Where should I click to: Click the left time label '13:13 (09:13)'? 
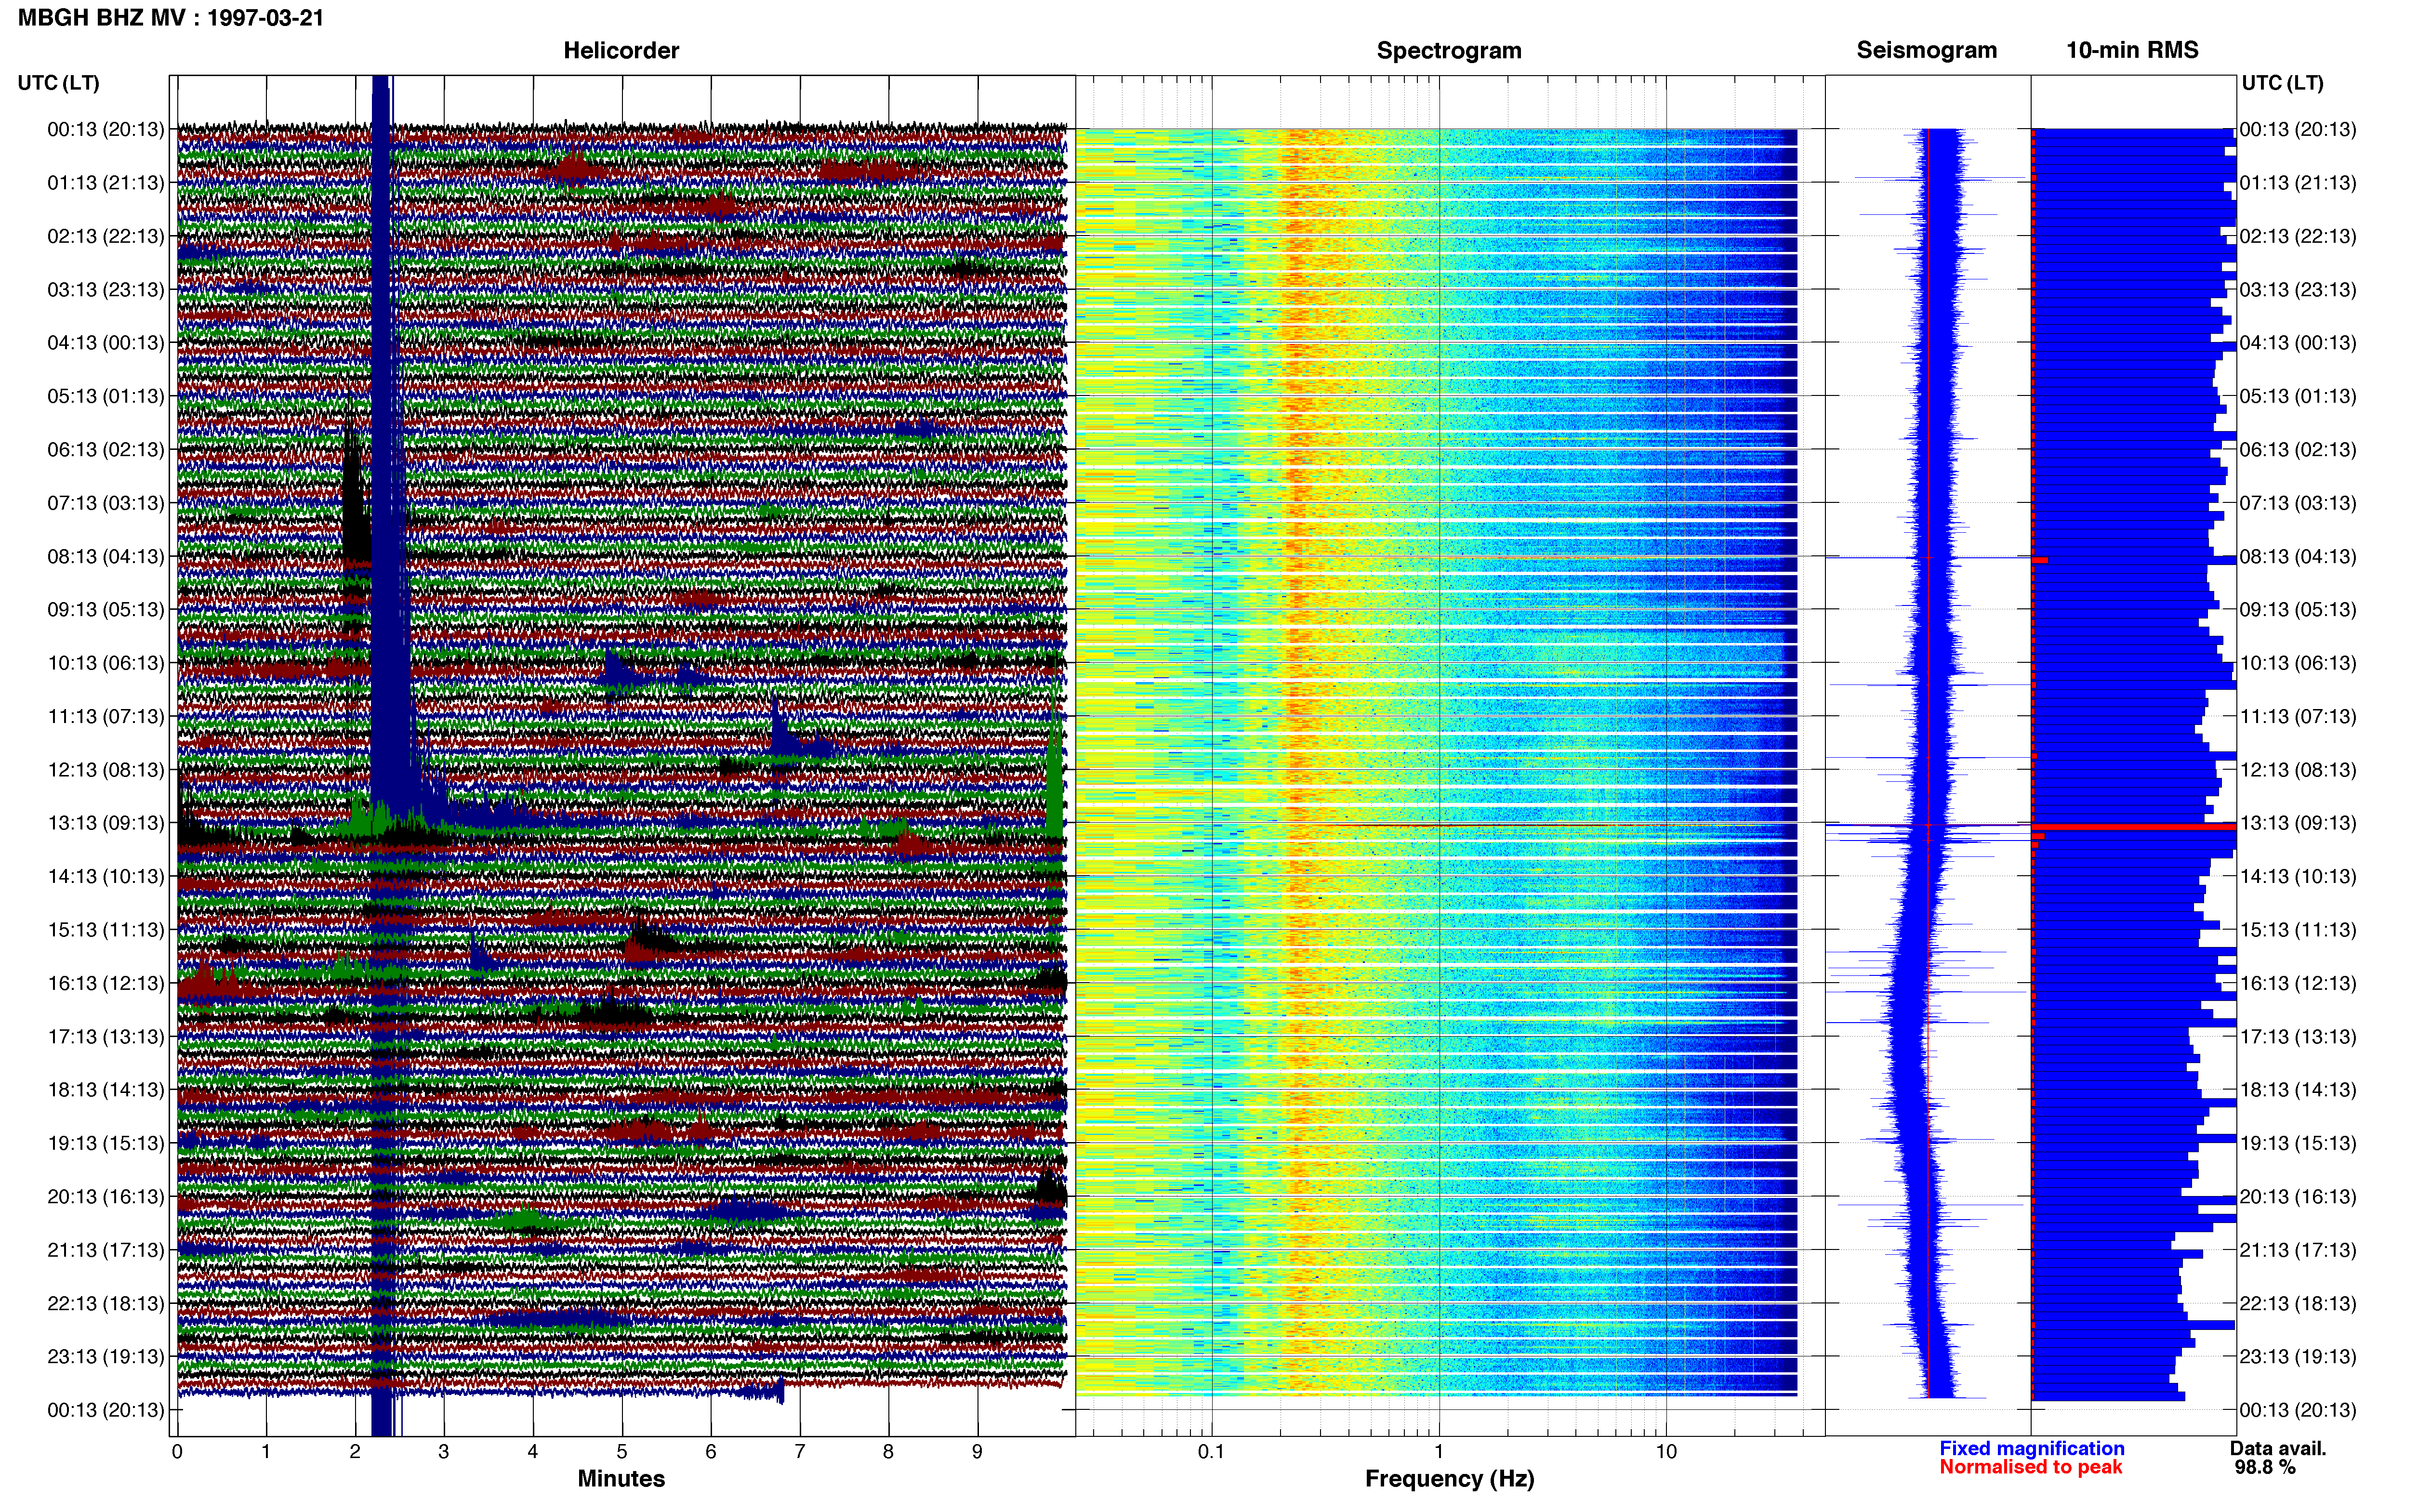tap(106, 823)
